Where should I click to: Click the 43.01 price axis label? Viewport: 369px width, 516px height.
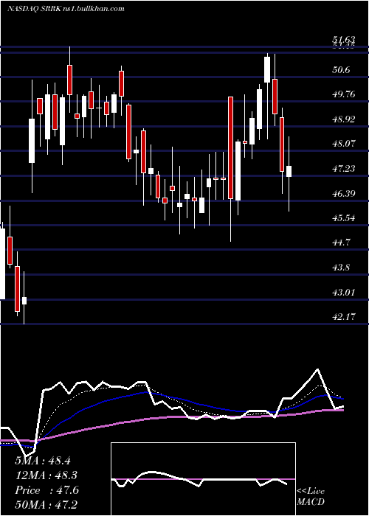tap(343, 292)
